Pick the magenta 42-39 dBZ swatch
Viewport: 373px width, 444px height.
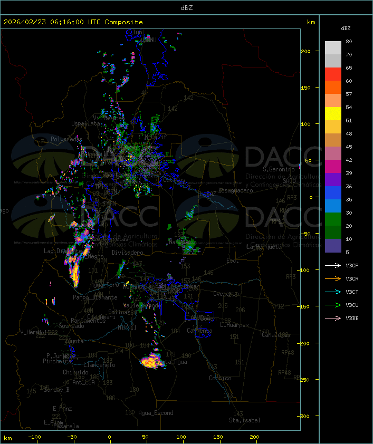tap(333, 167)
